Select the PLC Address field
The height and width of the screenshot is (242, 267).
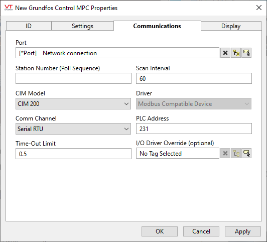coord(194,129)
